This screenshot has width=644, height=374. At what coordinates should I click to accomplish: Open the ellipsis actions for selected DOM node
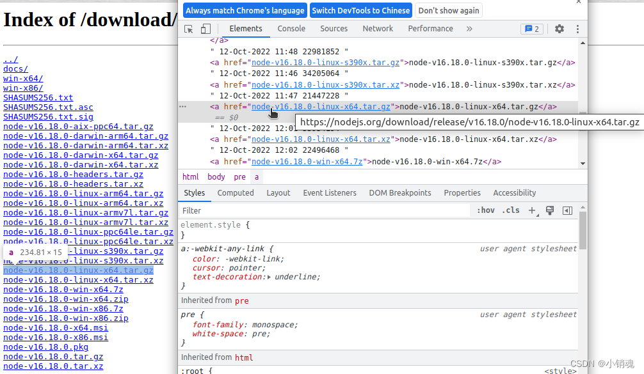tap(183, 107)
